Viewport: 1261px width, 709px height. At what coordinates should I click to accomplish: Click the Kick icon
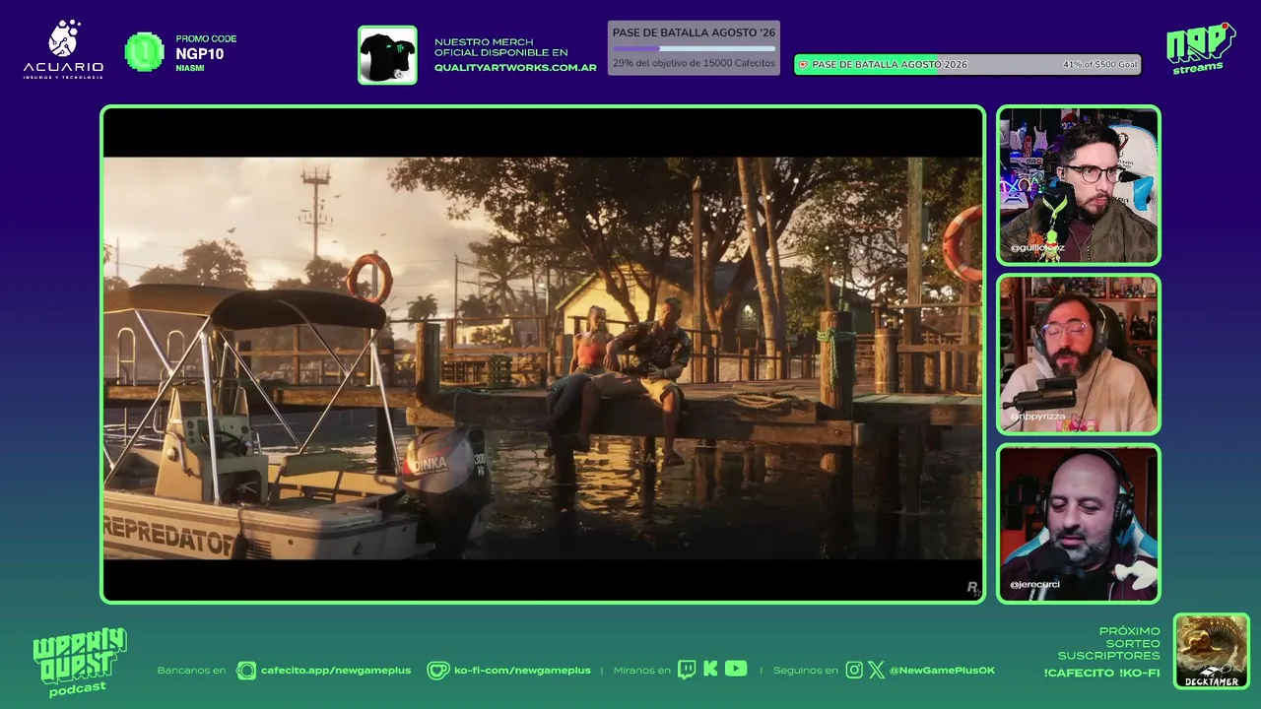[710, 670]
